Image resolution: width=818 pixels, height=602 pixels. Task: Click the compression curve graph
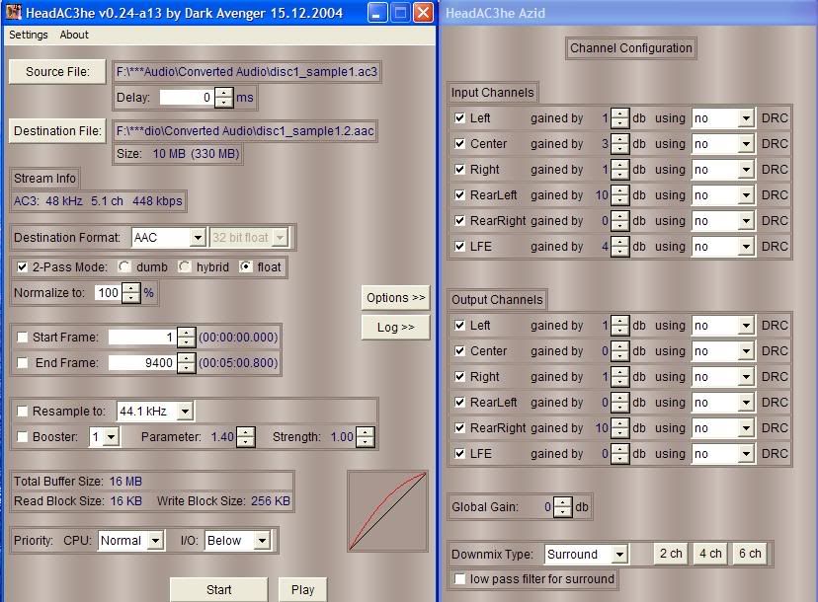click(387, 511)
